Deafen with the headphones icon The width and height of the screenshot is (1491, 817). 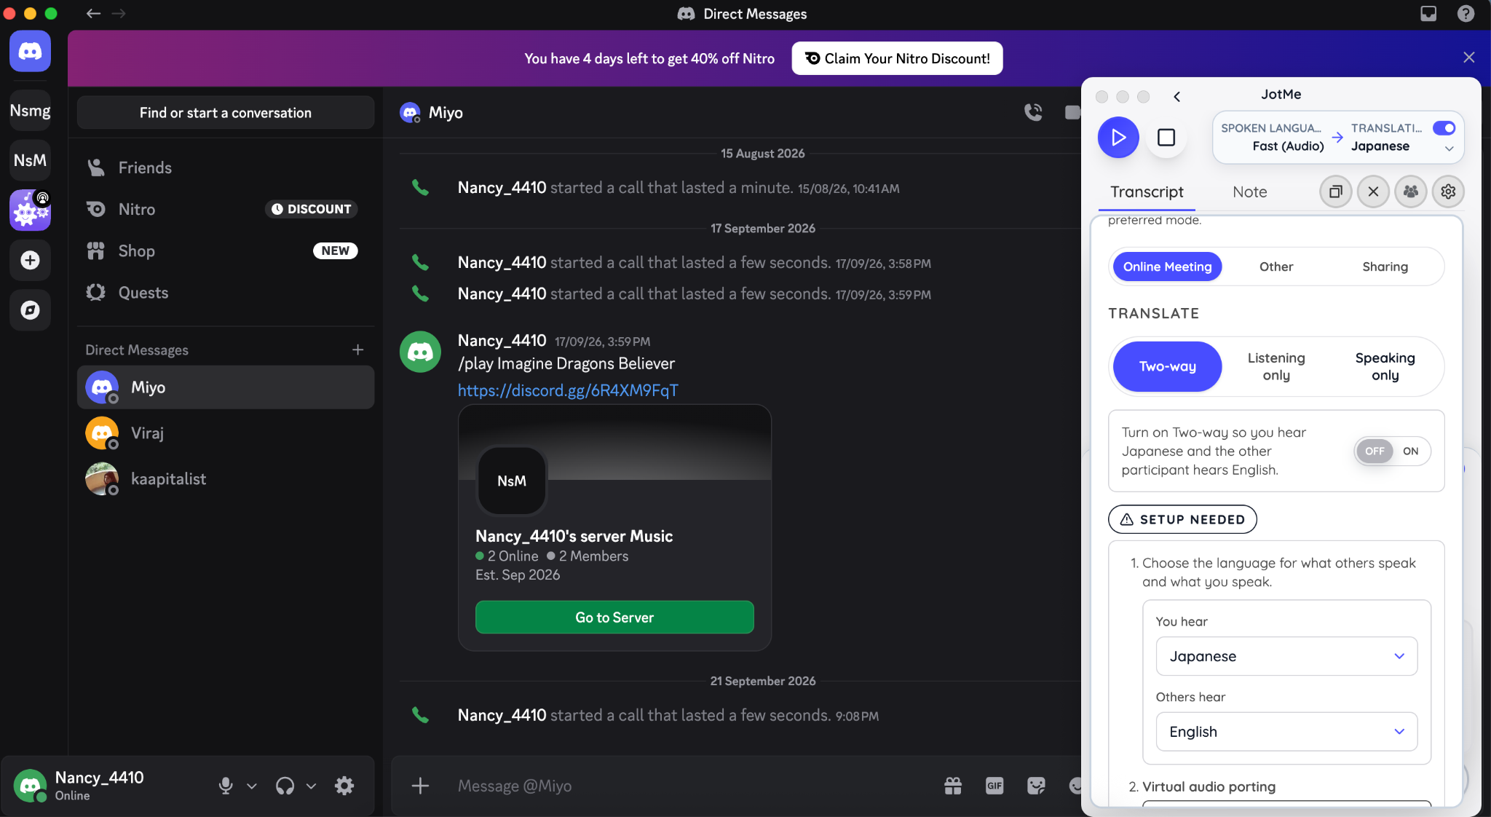(285, 786)
